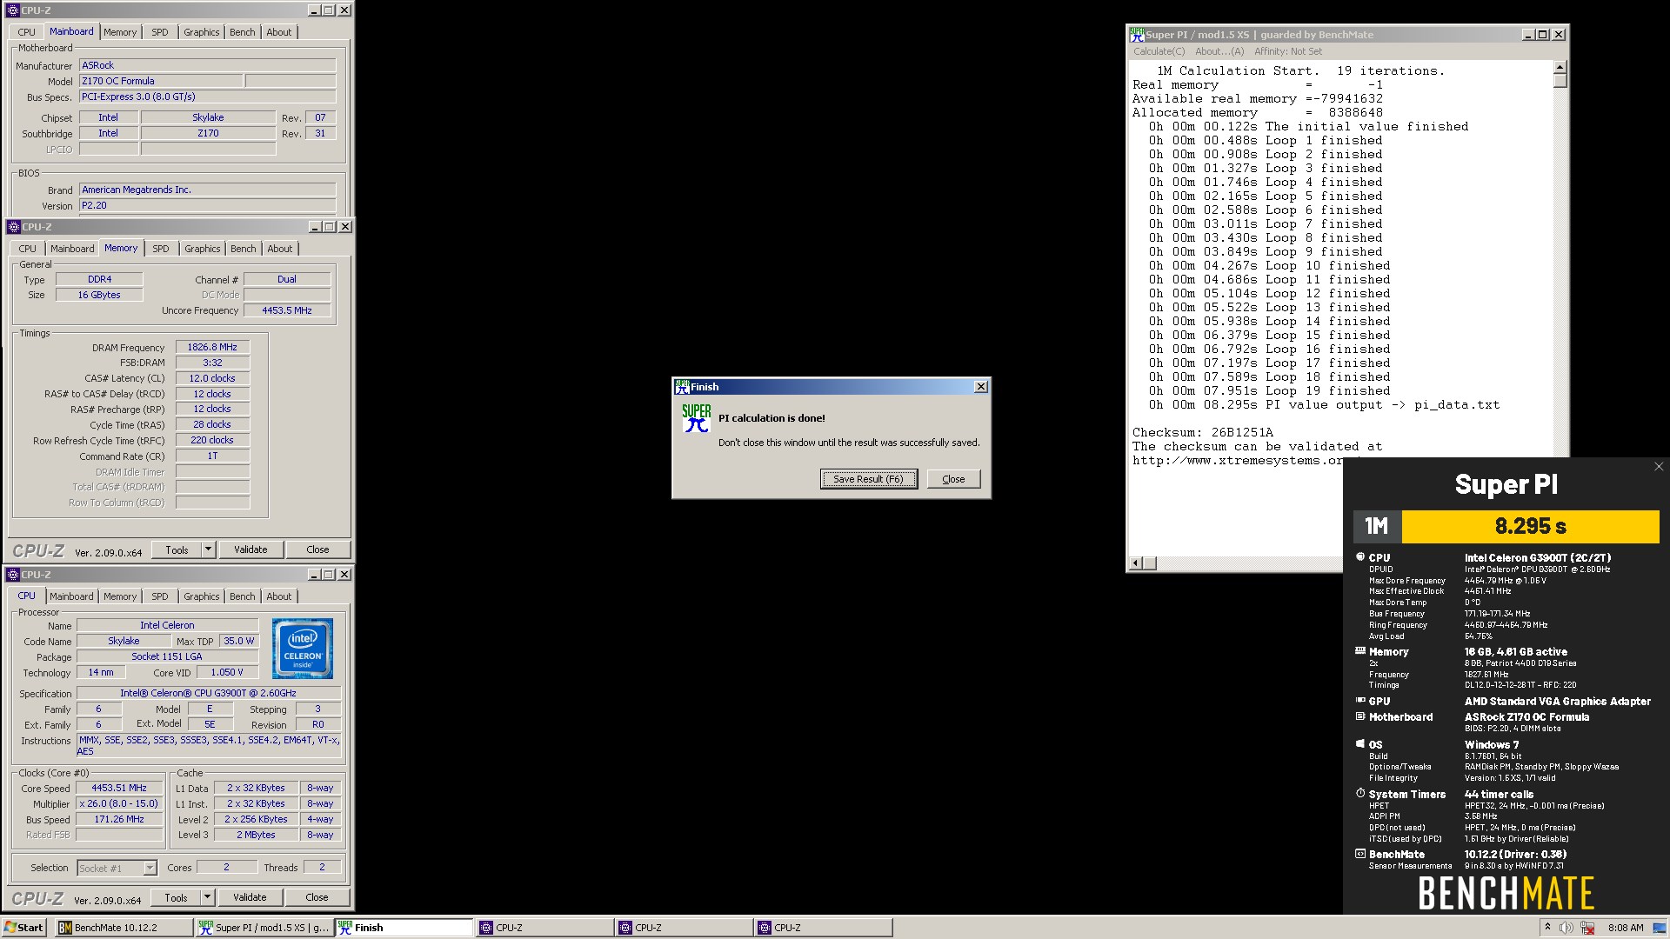This screenshot has height=939, width=1670.
Task: Click CAS# Latency value 12.0 clocks
Action: click(212, 378)
